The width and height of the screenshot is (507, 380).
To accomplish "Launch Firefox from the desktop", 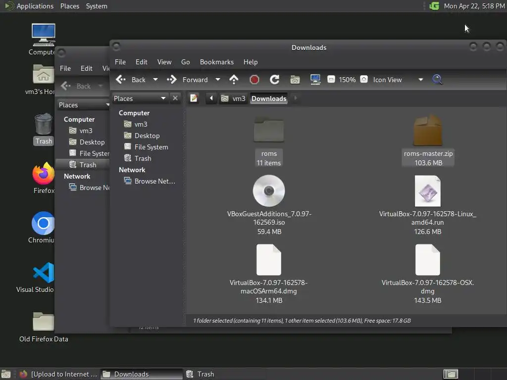I will click(44, 174).
